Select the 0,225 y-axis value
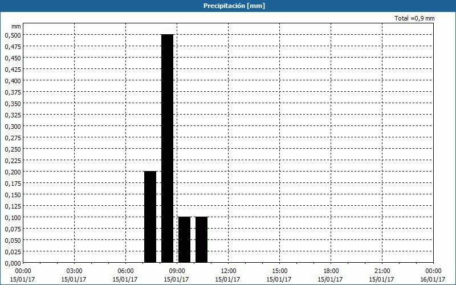The image size is (456, 285). click(13, 161)
